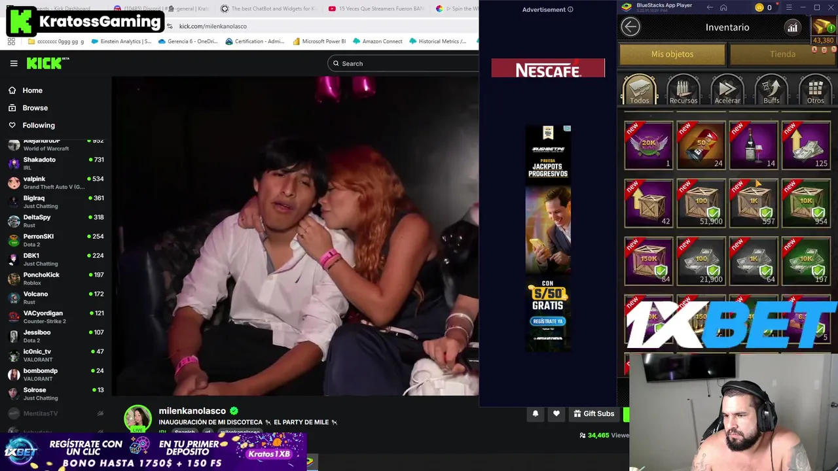This screenshot has height=471, width=838.
Task: Click the Kick Search field
Action: pyautogui.click(x=404, y=63)
